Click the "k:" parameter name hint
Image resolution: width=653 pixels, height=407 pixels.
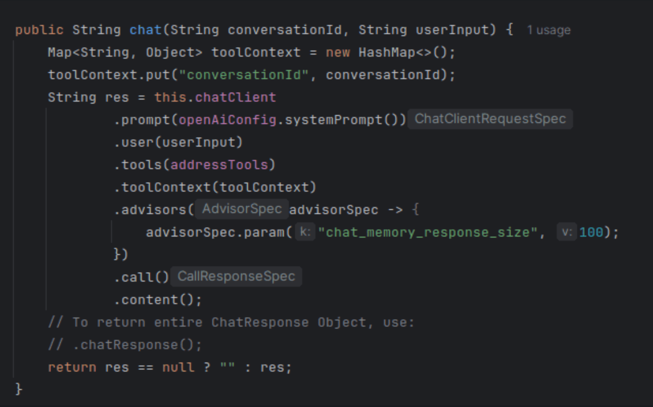[x=305, y=232]
